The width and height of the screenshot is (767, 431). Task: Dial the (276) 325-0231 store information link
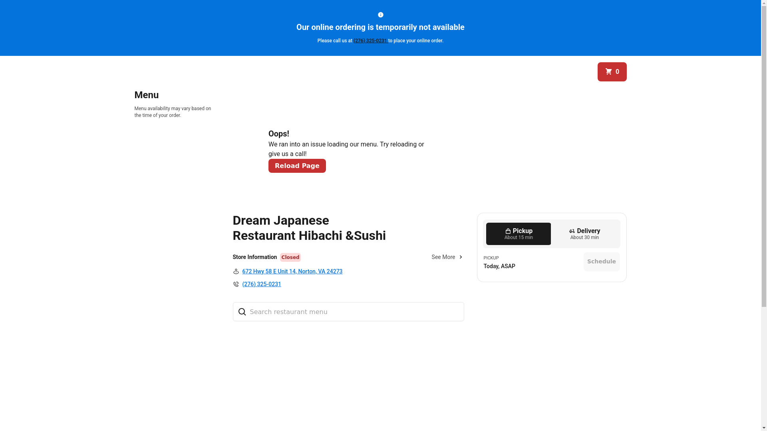261,284
